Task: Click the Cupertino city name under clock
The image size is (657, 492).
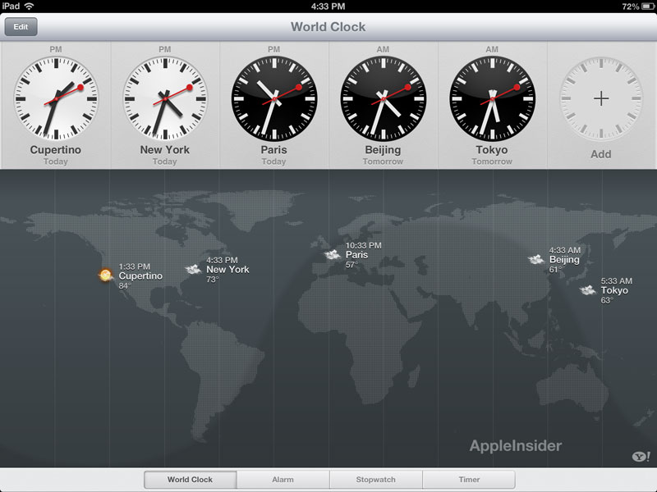Action: point(56,150)
